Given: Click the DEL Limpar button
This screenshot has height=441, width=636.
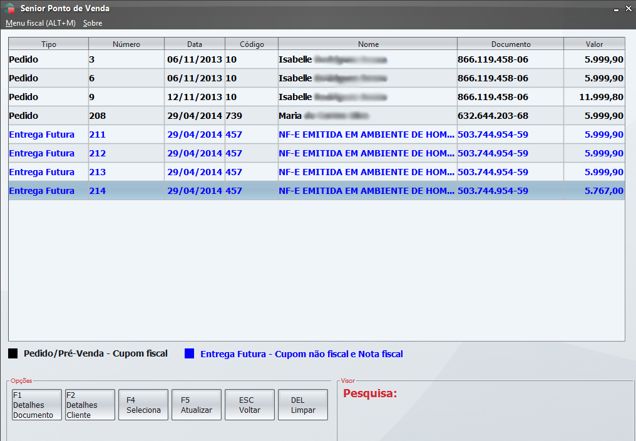Looking at the screenshot, I should pos(302,405).
